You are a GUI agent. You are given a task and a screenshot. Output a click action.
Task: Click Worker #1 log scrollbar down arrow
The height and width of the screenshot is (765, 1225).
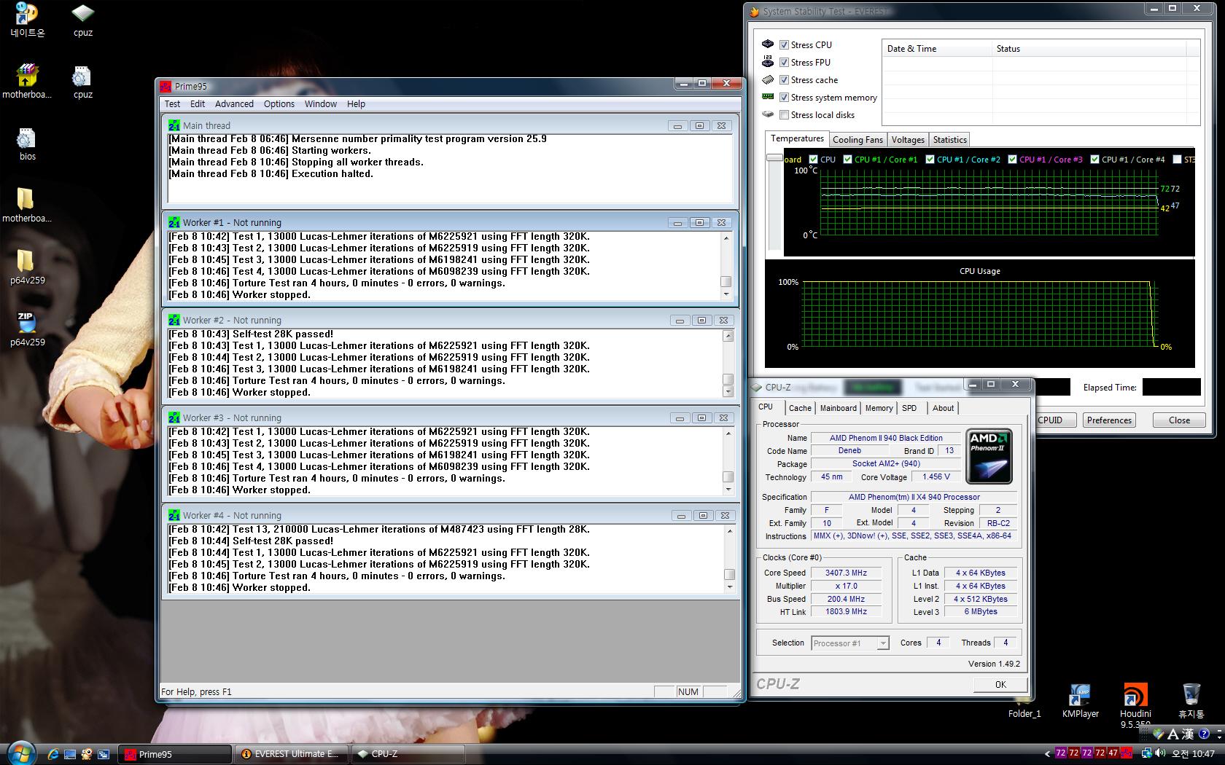[x=726, y=294]
